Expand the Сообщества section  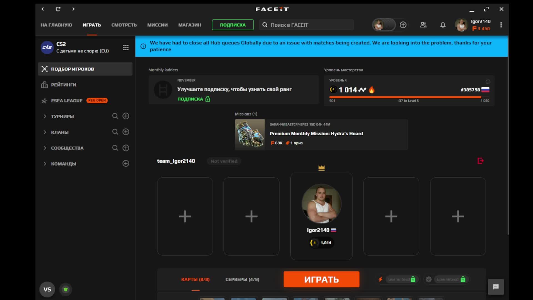(45, 148)
